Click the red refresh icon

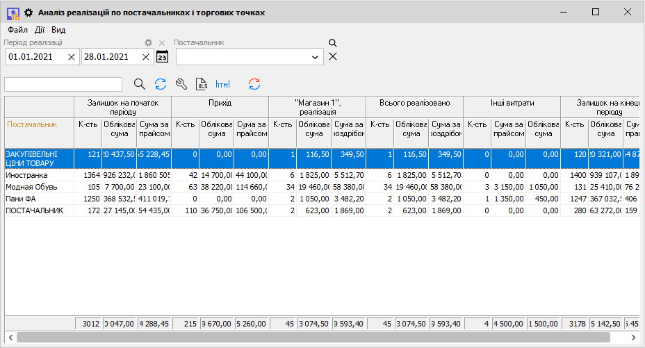click(254, 84)
